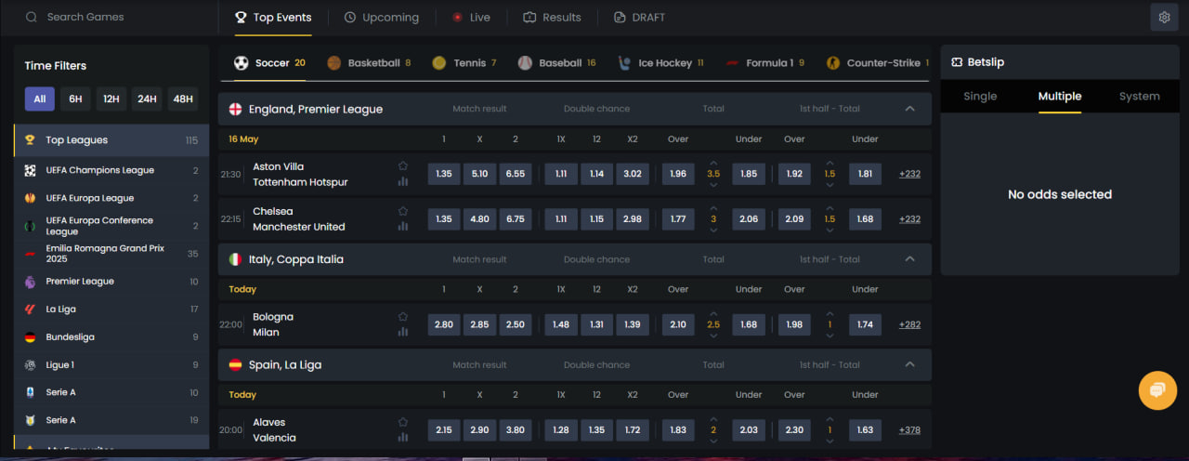The width and height of the screenshot is (1189, 461).
Task: Select the Formula 1 sport icon
Action: coord(733,63)
